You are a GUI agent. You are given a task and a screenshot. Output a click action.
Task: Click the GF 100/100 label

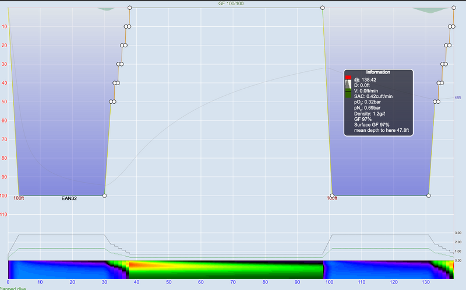coord(231,4)
